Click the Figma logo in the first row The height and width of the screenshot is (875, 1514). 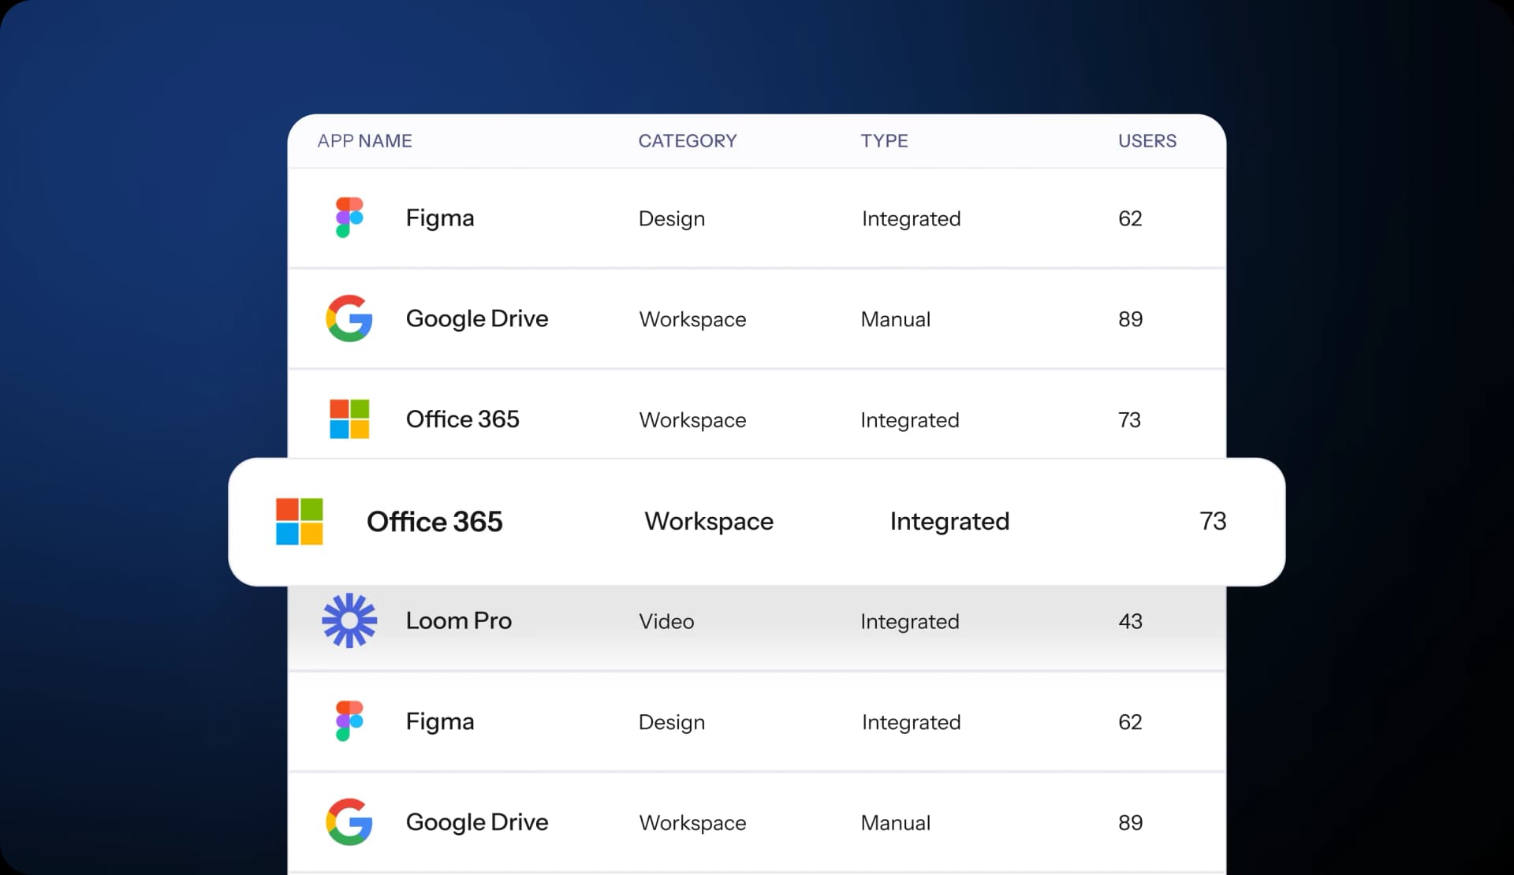pyautogui.click(x=348, y=218)
